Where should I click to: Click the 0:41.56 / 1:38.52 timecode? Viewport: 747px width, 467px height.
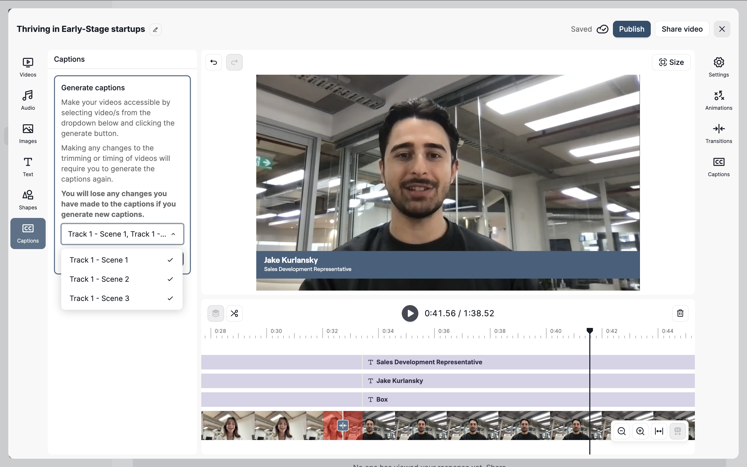pyautogui.click(x=459, y=313)
